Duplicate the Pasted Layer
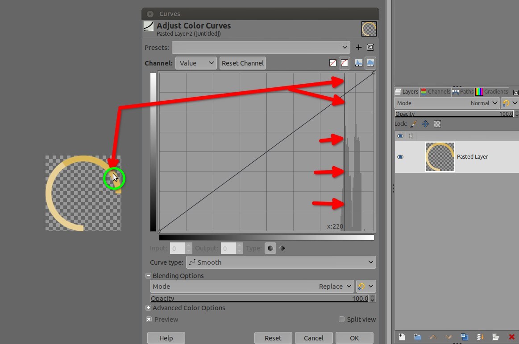The height and width of the screenshot is (344, 519). click(x=465, y=337)
